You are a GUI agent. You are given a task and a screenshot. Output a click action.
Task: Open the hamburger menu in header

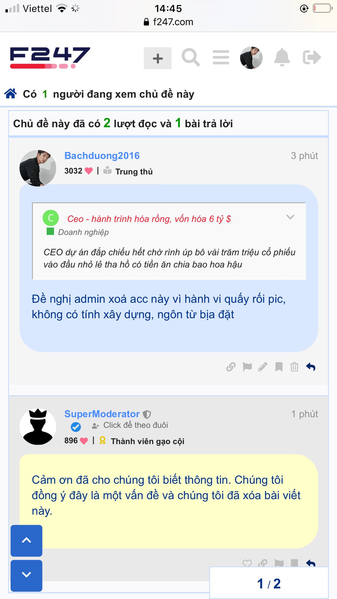click(x=221, y=58)
